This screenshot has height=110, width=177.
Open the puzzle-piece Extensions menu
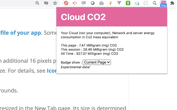pyautogui.click(x=172, y=3)
